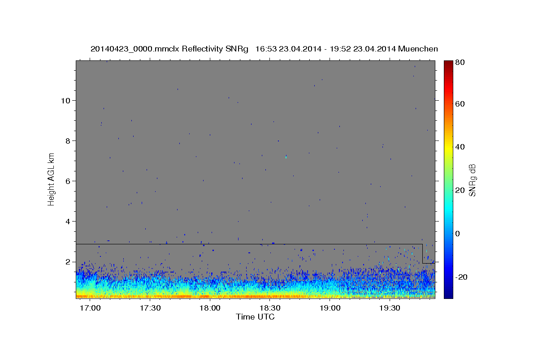Click the dark blue bottom of the colorbar
The width and height of the screenshot is (538, 358).
[448, 294]
